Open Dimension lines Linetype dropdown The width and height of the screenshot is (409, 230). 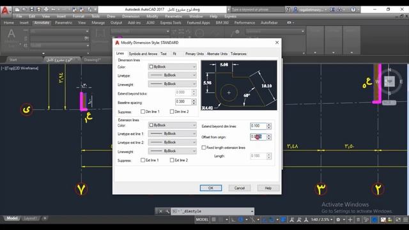[x=172, y=75]
